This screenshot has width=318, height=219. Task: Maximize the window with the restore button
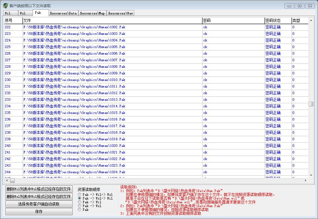tap(299, 6)
